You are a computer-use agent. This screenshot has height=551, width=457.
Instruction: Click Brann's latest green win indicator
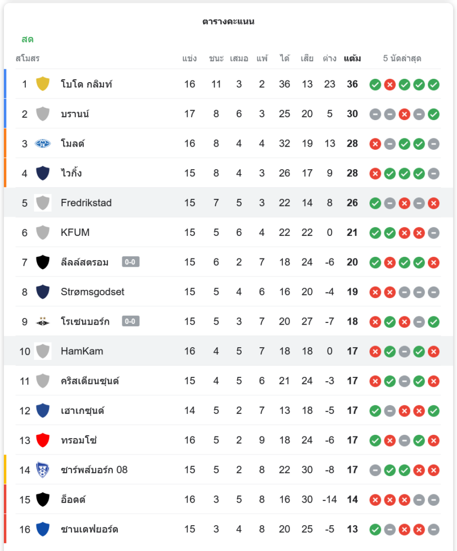[434, 114]
